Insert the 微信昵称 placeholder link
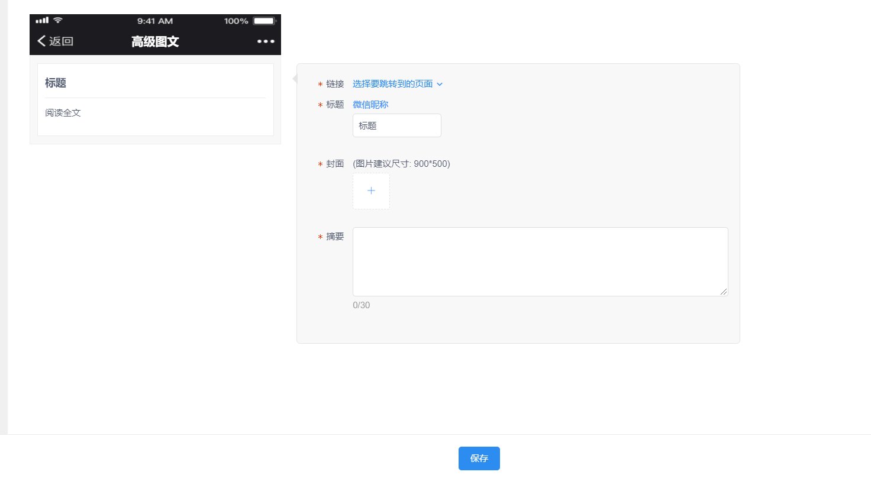This screenshot has height=478, width=871. 370,105
